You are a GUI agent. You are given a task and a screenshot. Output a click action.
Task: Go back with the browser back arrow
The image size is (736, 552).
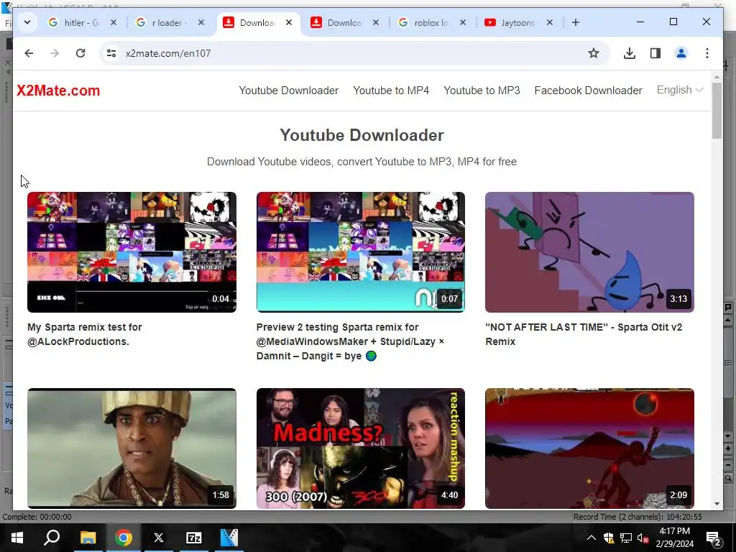click(x=29, y=53)
